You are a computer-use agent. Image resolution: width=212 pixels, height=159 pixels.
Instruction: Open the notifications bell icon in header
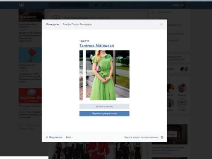96,5
